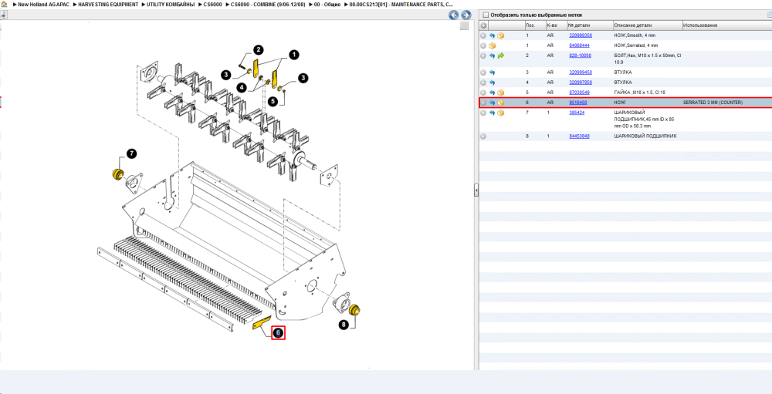Screen dimensions: 772x394
Task: Click the box icon for nut 87030549
Action: tap(501, 93)
